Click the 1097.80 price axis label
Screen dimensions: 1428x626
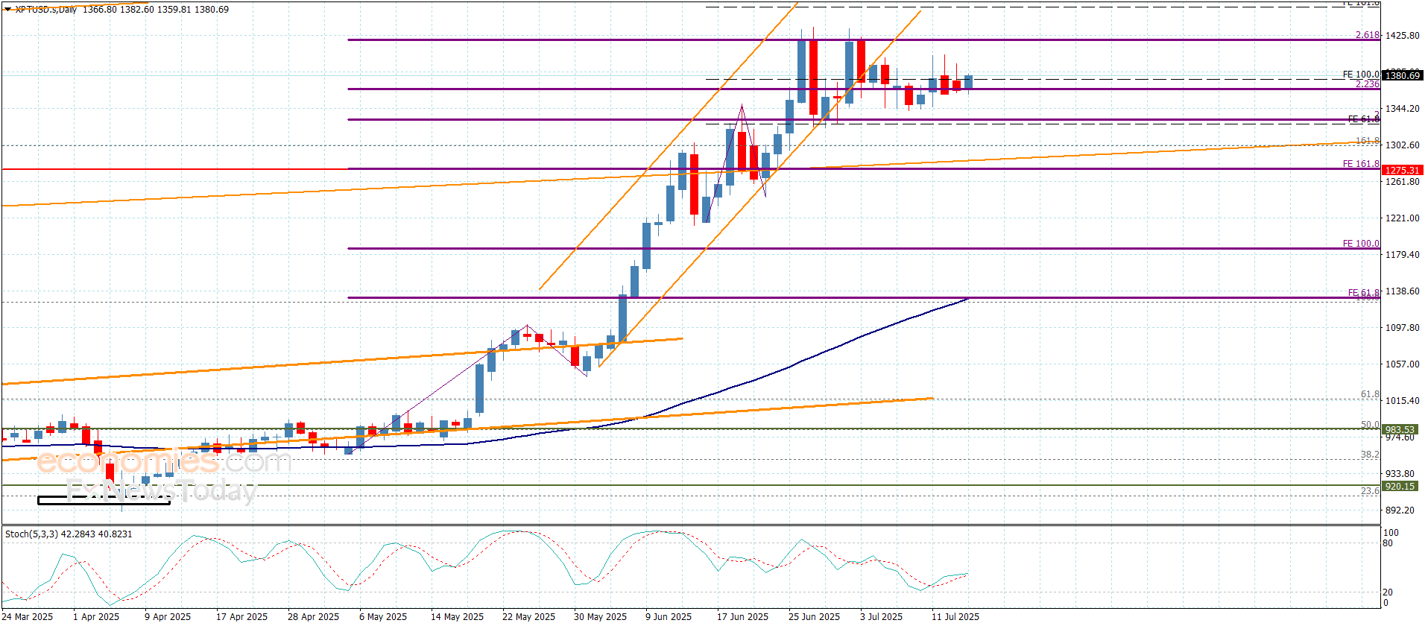(x=1402, y=328)
